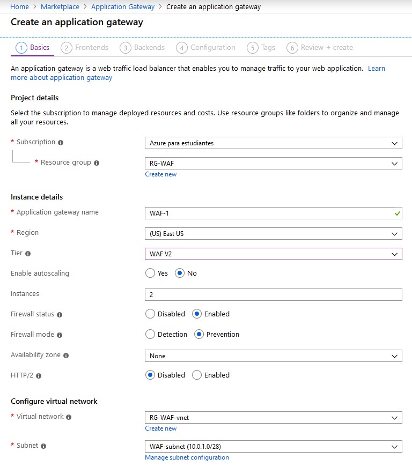Click the info icon beside Resource group
The height and width of the screenshot is (466, 412).
pos(97,163)
